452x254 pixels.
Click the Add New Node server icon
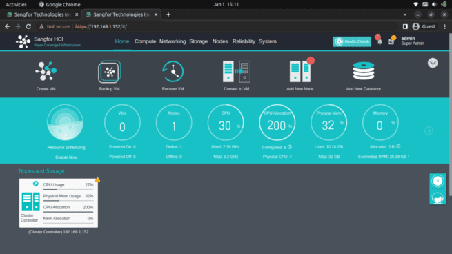(299, 71)
